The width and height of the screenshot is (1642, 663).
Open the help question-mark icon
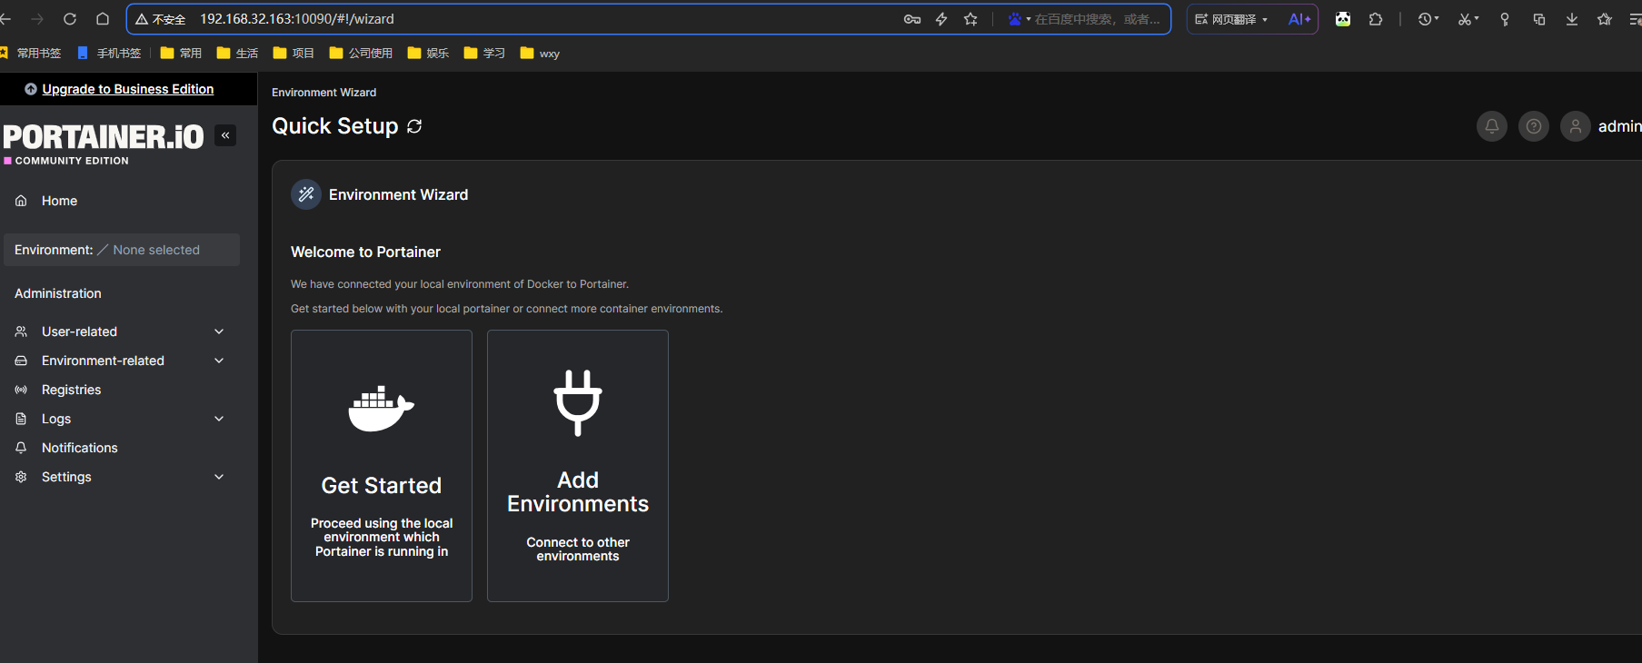(x=1534, y=126)
